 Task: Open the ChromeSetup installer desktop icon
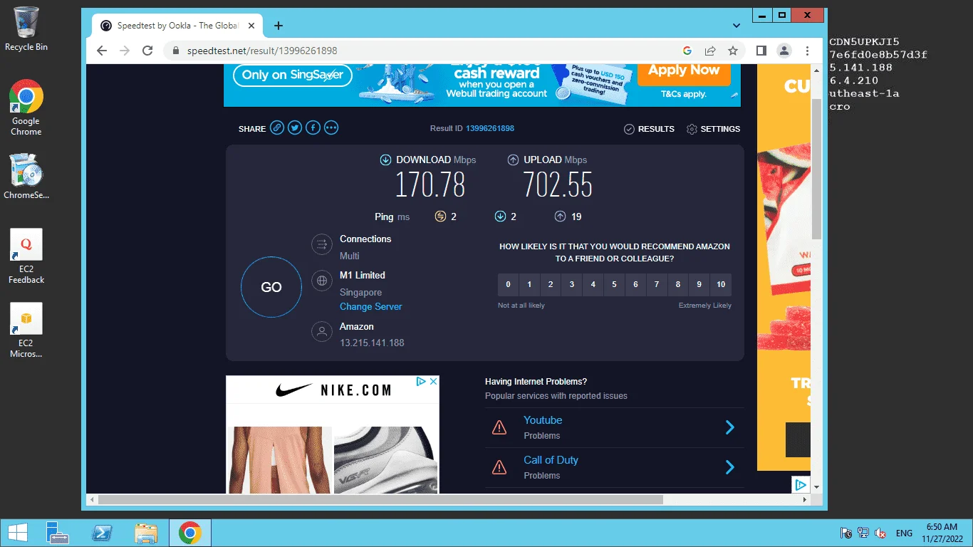point(26,176)
